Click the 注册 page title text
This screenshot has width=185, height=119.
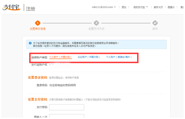click(31, 9)
